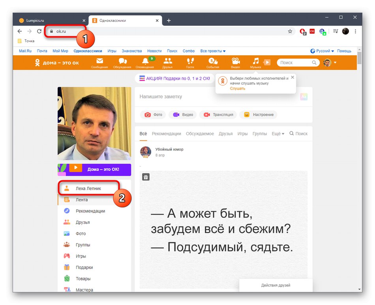
Task: Open the Видео section icon
Action: [x=235, y=63]
